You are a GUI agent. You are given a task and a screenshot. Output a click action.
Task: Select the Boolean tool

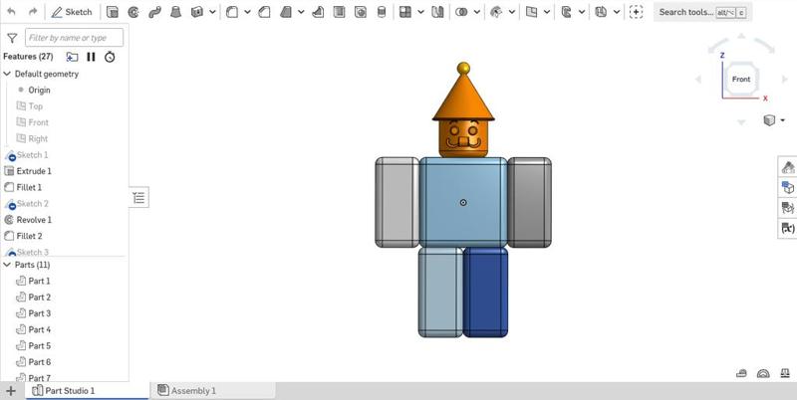click(x=461, y=12)
